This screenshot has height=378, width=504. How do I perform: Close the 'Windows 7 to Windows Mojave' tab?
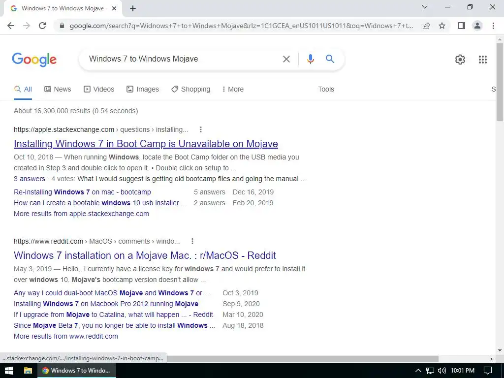pyautogui.click(x=114, y=9)
